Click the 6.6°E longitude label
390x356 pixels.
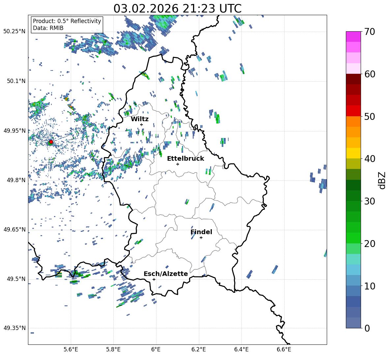click(284, 349)
